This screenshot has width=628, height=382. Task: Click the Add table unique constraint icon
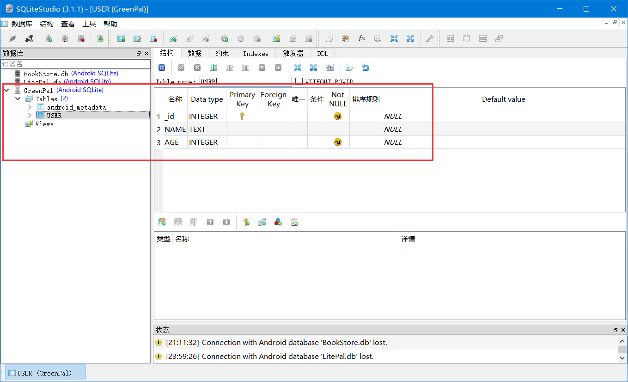tap(278, 222)
